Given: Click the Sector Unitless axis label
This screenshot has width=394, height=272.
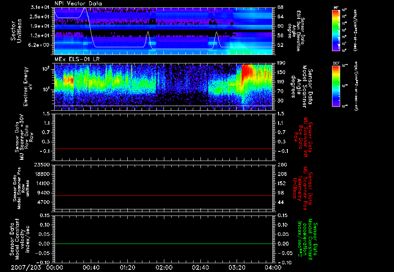Looking at the screenshot, I should (x=16, y=31).
